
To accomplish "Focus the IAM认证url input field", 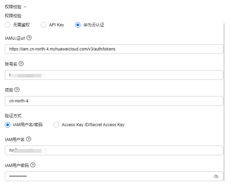I will [x=114, y=49].
